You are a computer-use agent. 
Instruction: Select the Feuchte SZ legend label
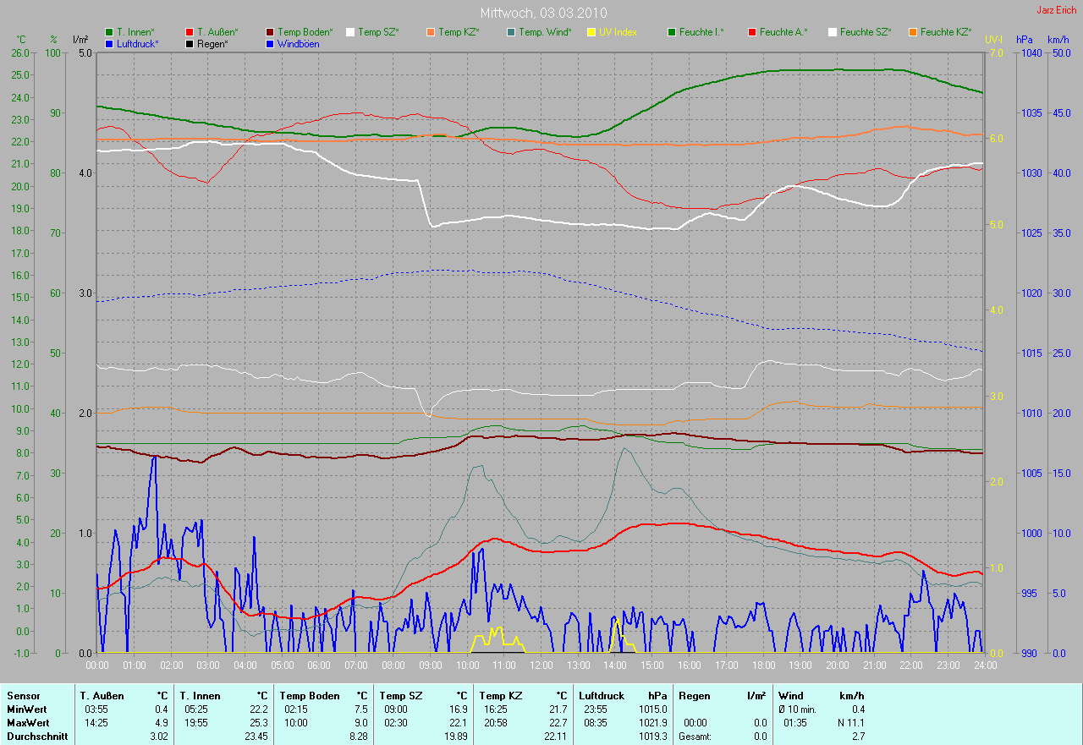point(866,32)
